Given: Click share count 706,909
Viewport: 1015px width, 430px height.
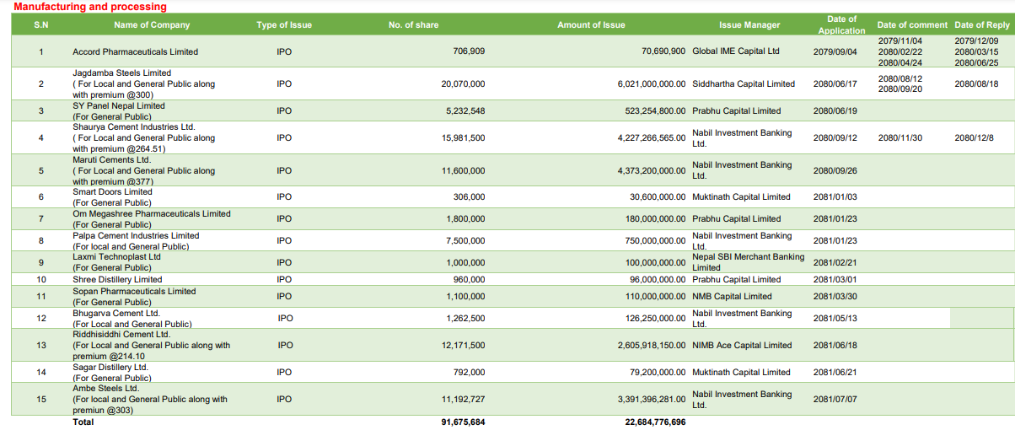Looking at the screenshot, I should (x=469, y=51).
